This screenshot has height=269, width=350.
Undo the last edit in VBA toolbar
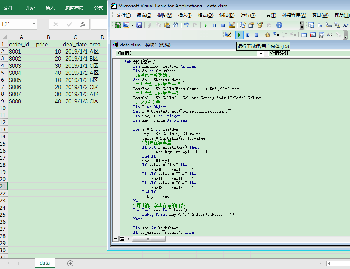(187, 25)
